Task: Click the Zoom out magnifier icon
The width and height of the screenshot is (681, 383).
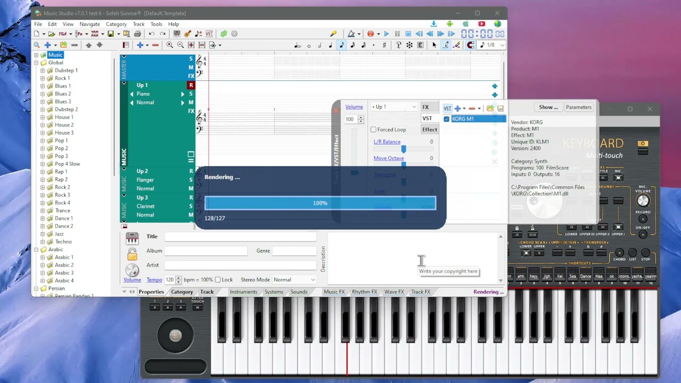Action: (x=180, y=45)
